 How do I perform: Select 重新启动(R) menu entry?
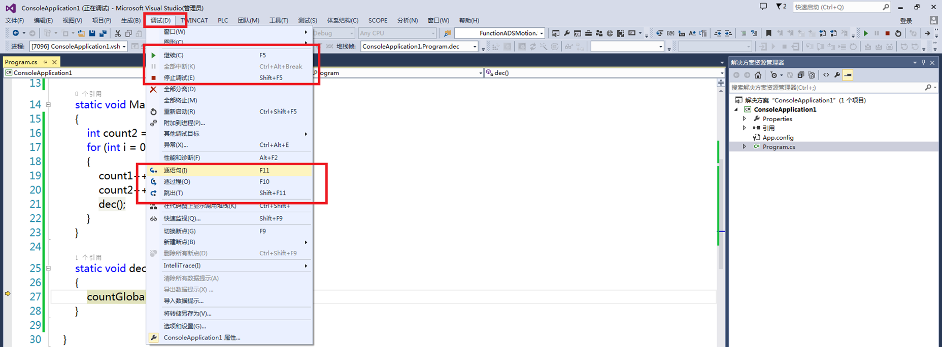click(229, 111)
